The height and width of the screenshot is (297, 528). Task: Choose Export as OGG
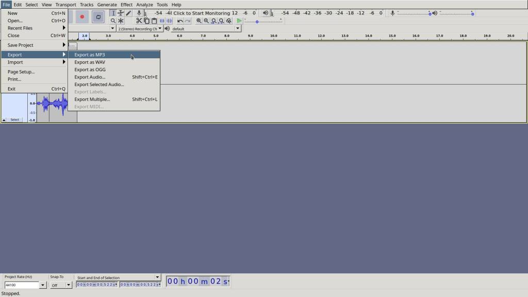click(114, 70)
